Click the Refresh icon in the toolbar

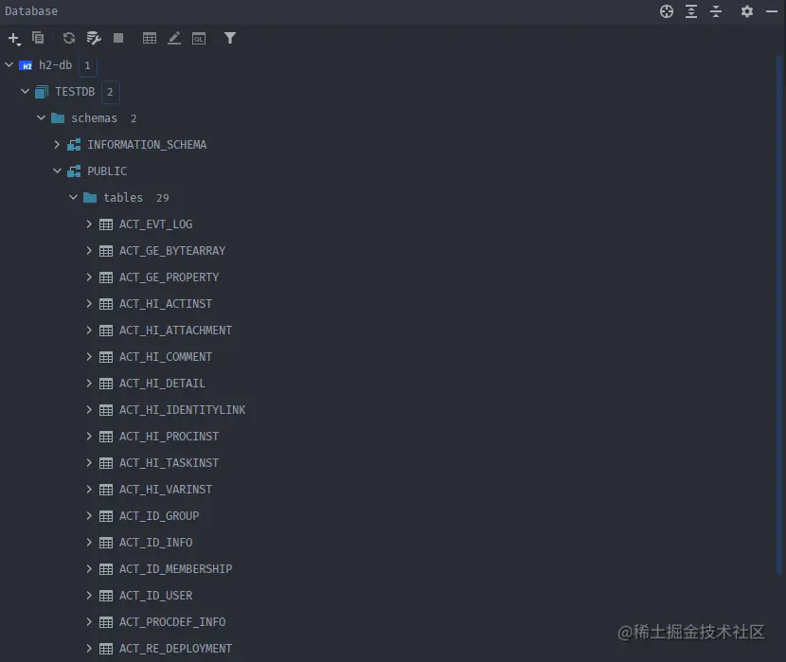[x=69, y=38]
